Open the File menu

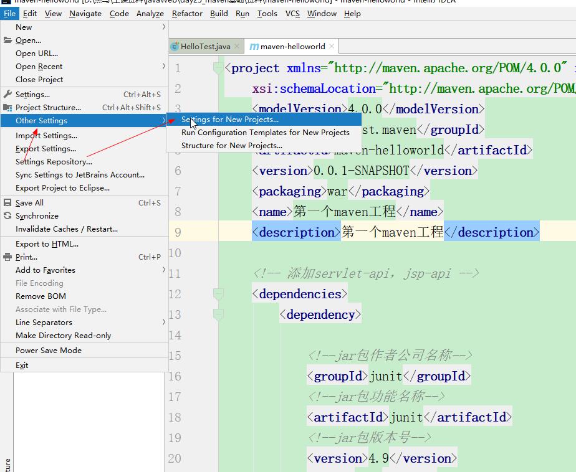(x=9, y=14)
